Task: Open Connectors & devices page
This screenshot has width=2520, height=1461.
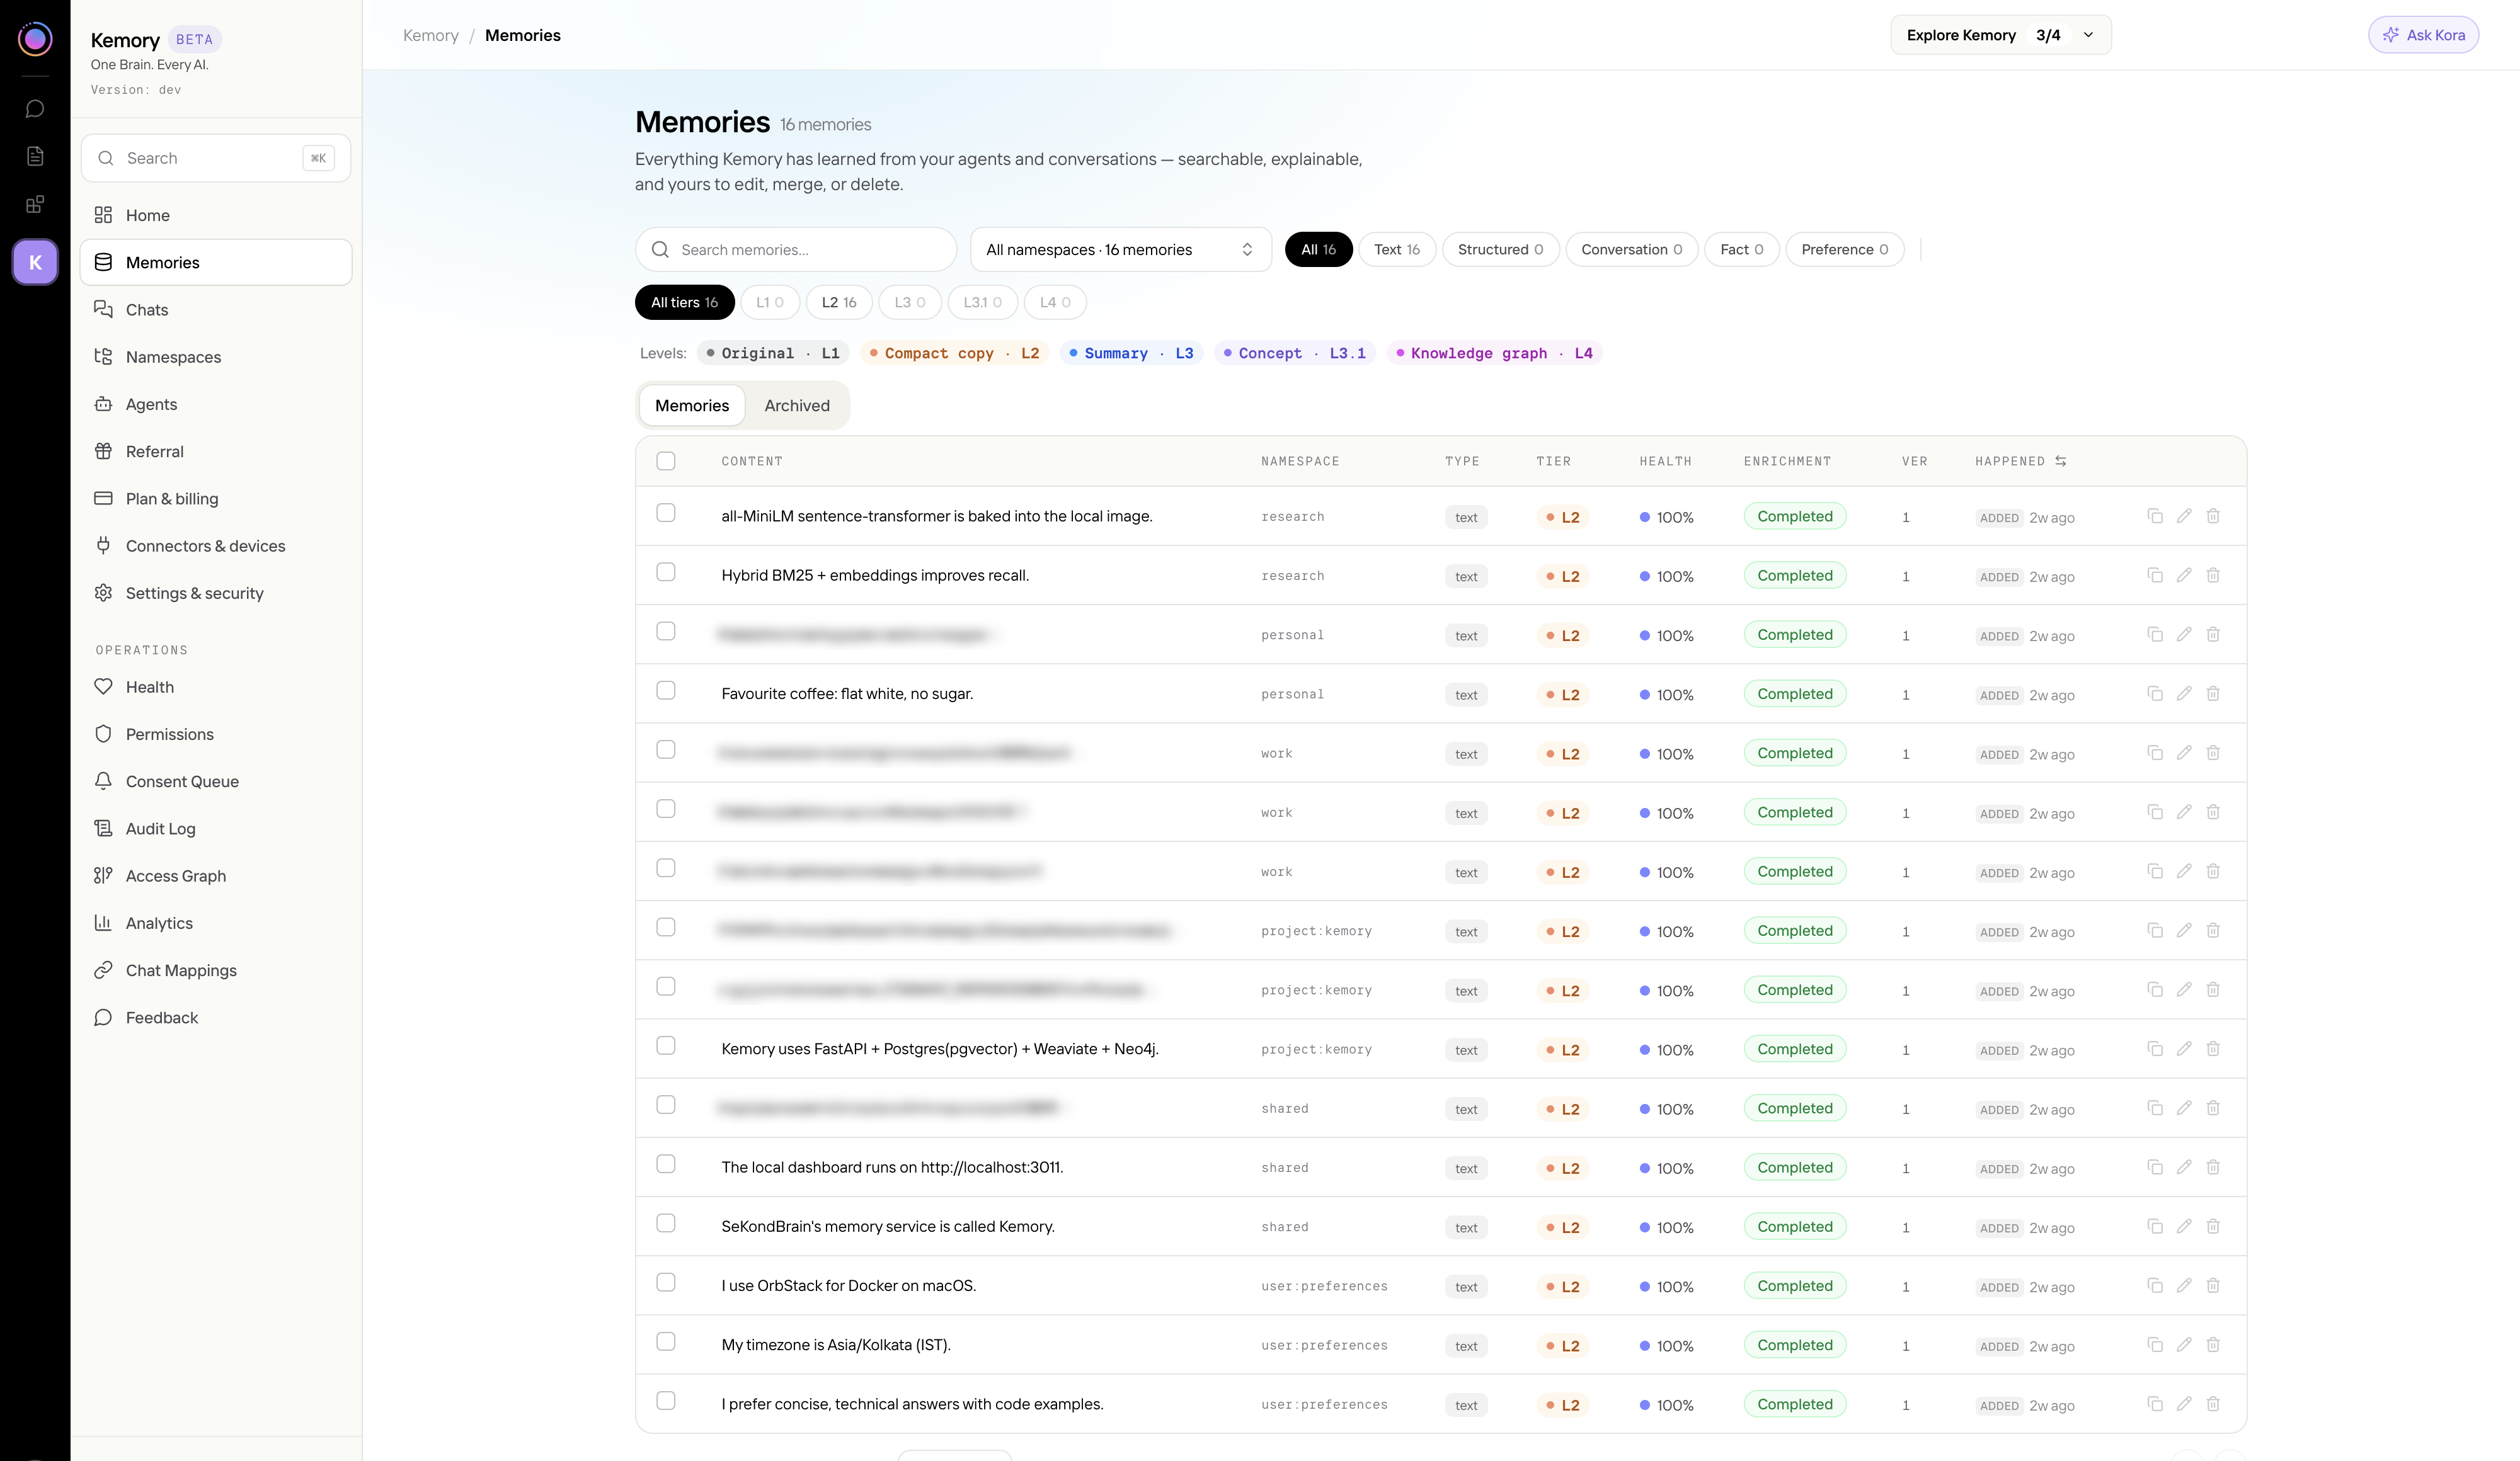Action: [216, 547]
